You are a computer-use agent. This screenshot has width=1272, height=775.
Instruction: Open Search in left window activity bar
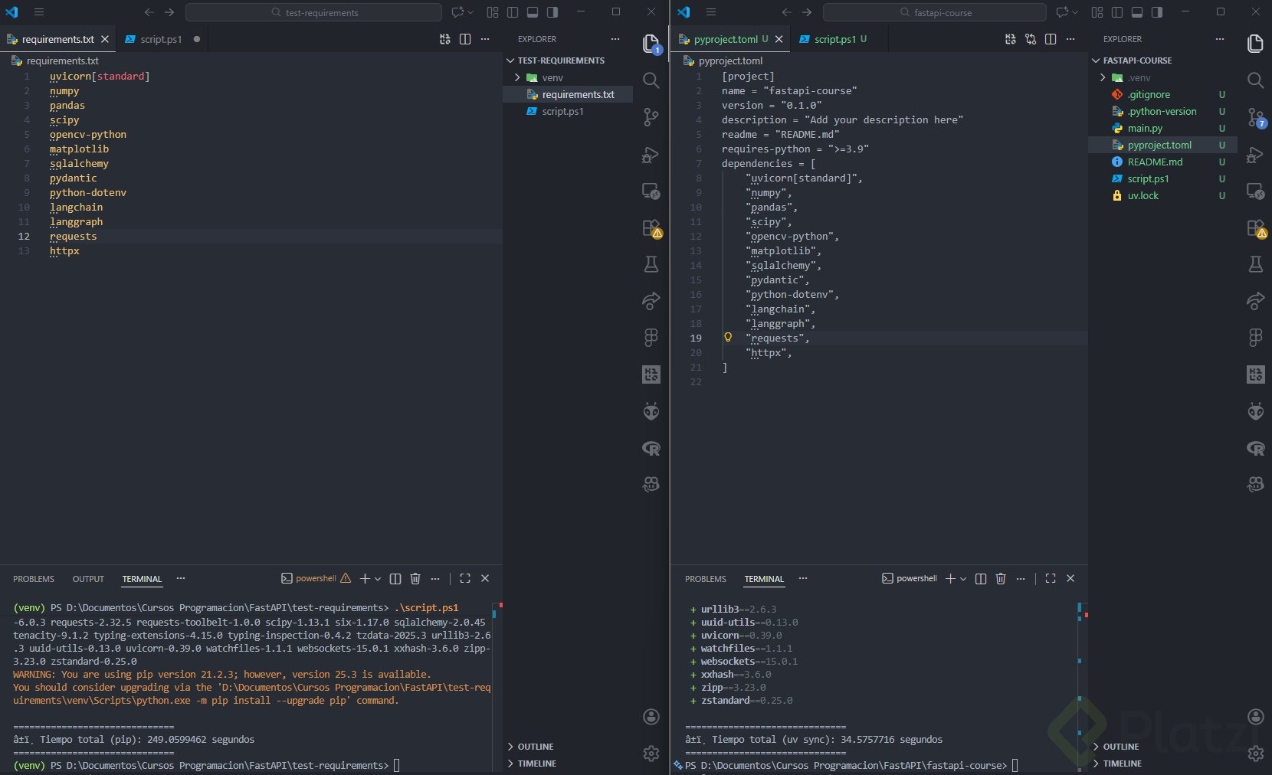[x=651, y=80]
